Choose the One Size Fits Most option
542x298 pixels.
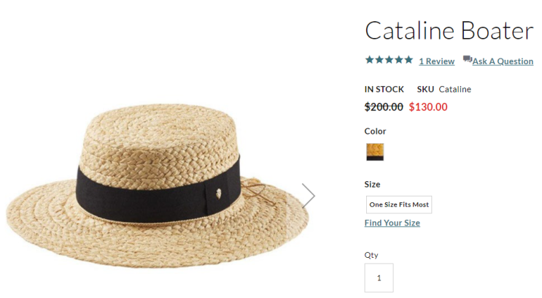[398, 205]
